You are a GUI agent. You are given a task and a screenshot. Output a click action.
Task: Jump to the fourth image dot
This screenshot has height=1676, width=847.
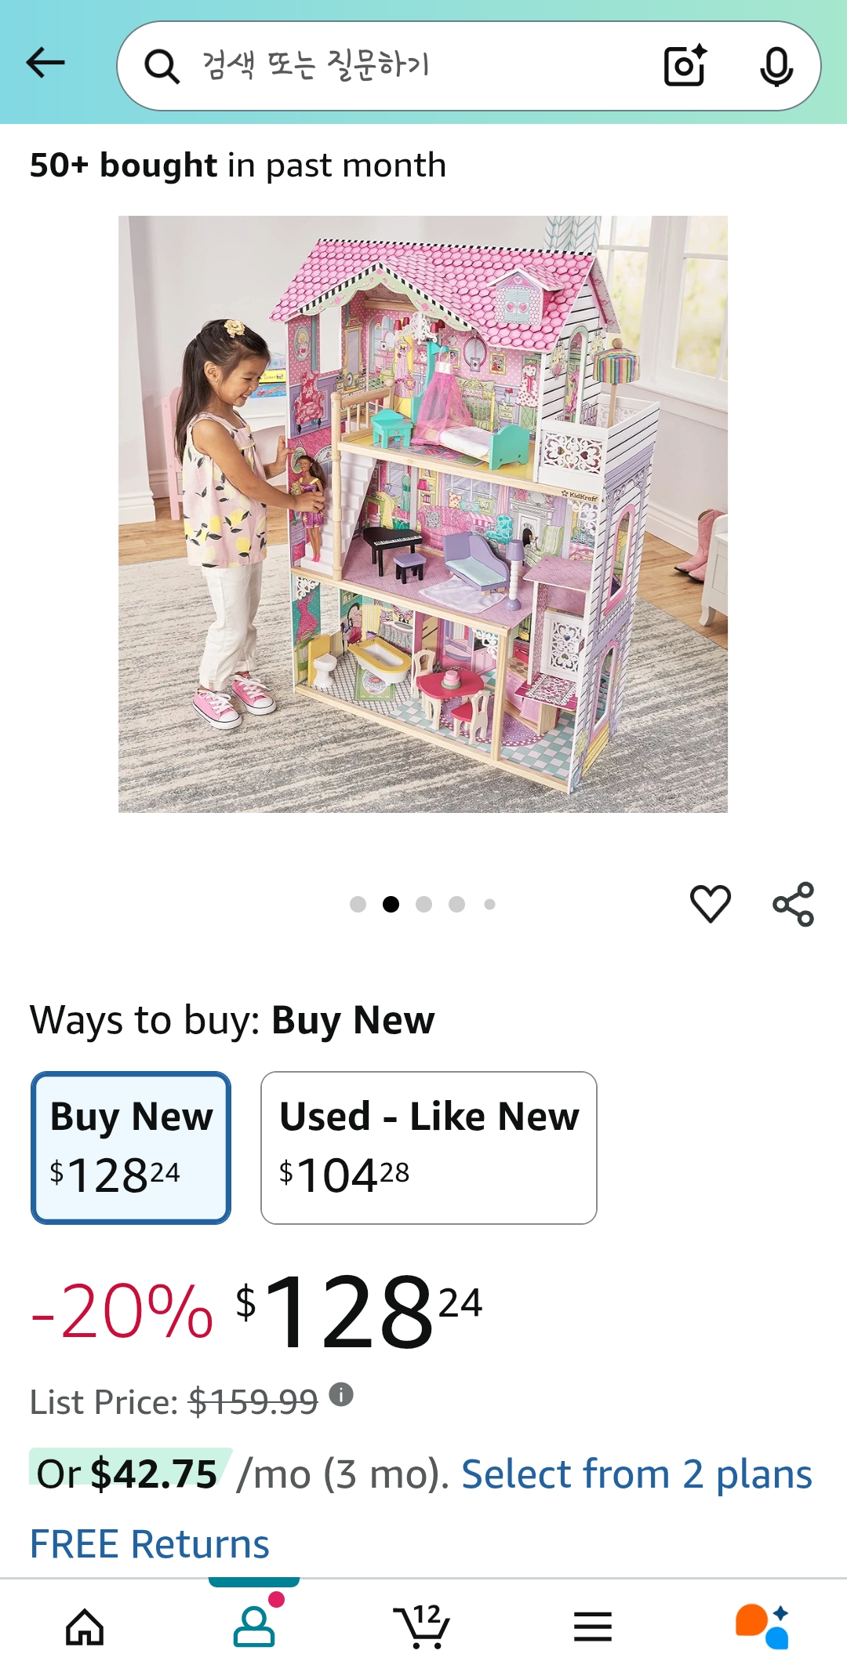coord(457,905)
